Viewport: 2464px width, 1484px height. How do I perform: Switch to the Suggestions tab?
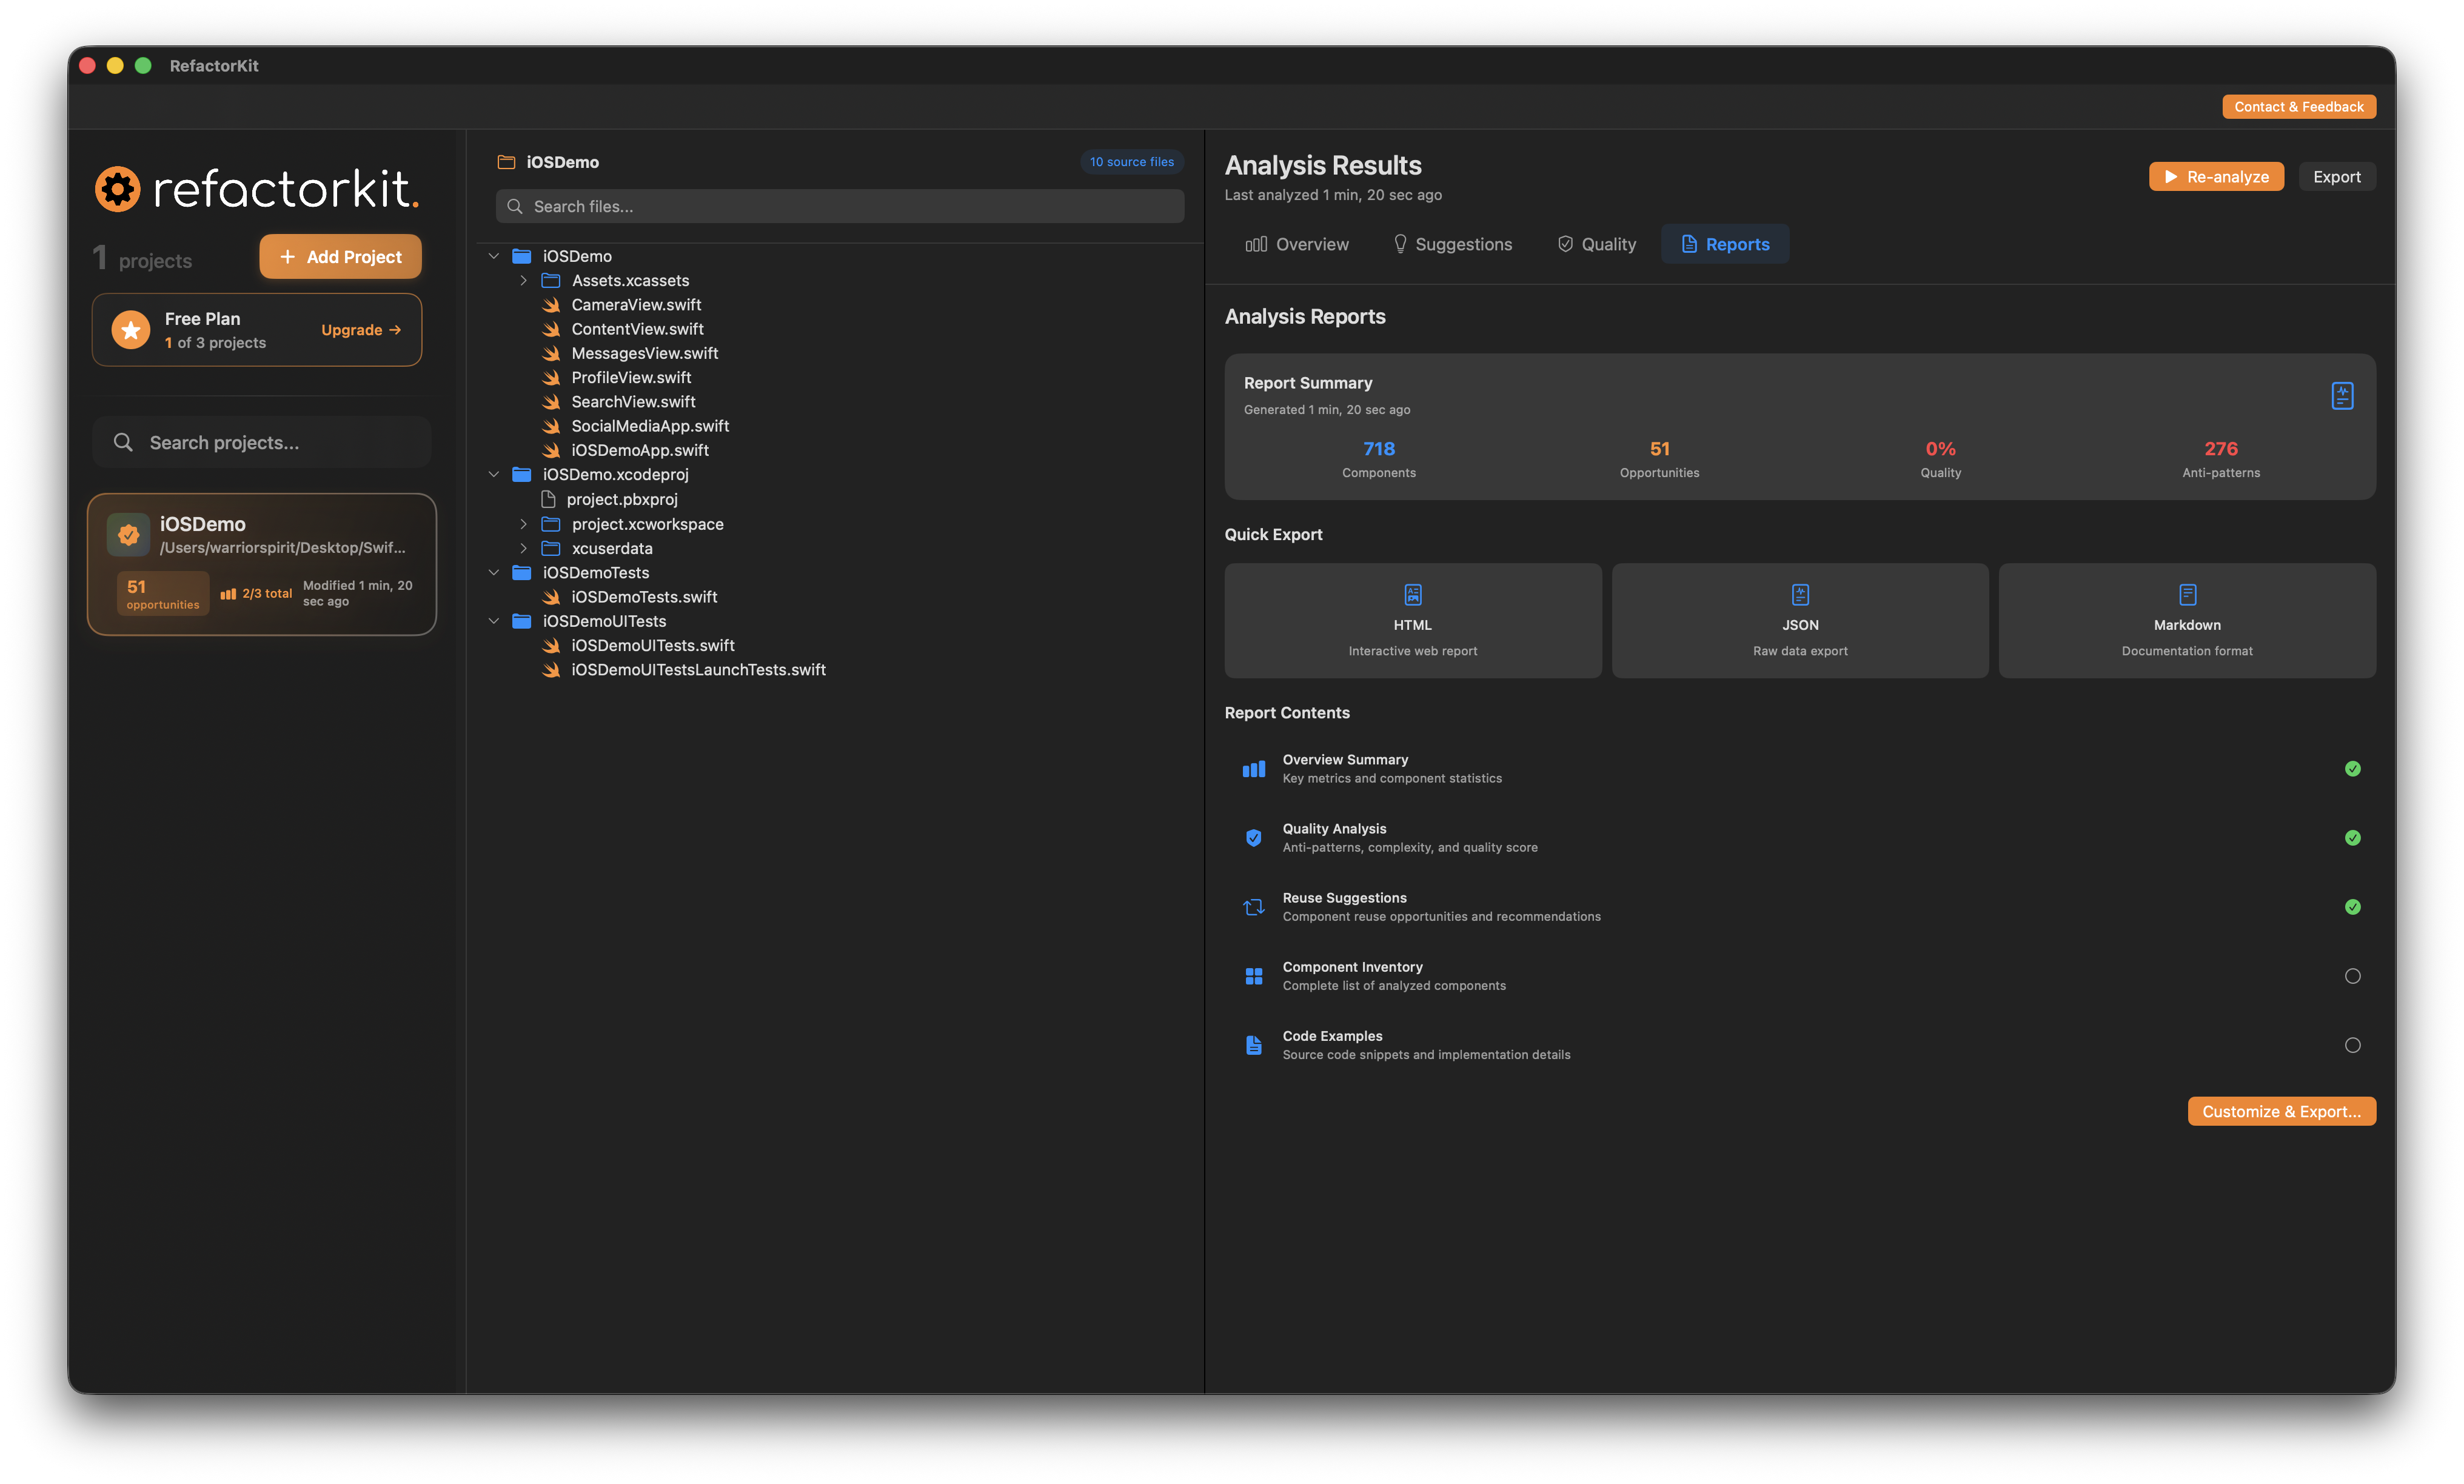pos(1452,244)
